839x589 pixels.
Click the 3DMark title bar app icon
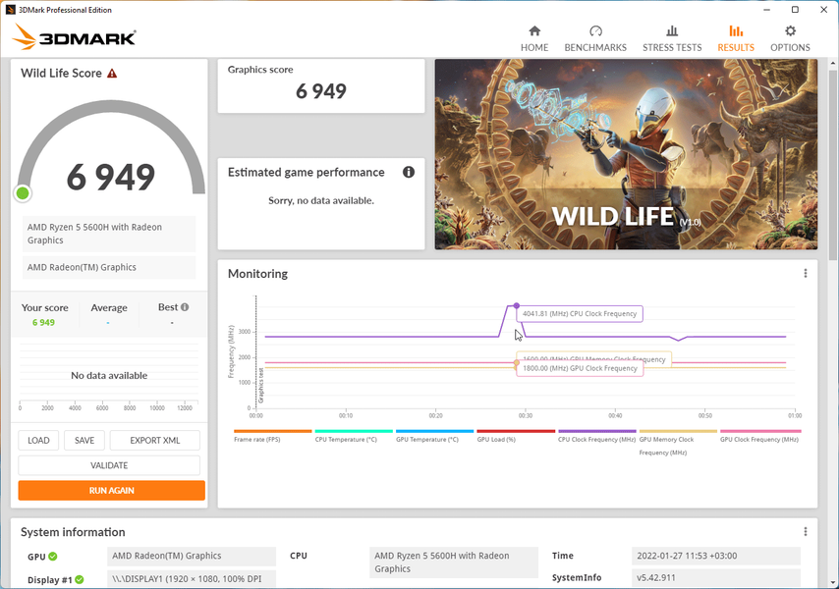pos(10,10)
